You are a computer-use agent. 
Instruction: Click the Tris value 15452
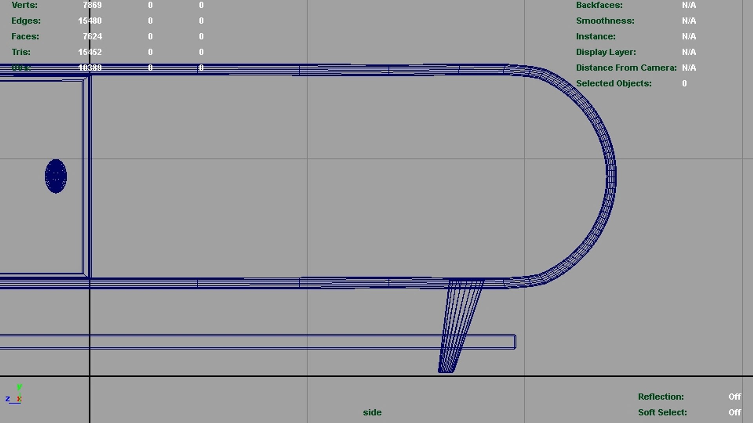pyautogui.click(x=90, y=52)
